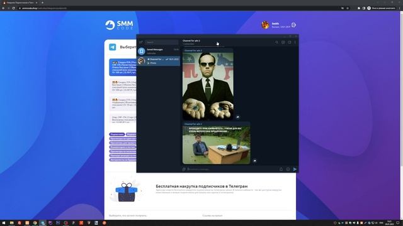This screenshot has width=403, height=226.
Task: Click the Telegram logo in the service panel
Action: (113, 47)
